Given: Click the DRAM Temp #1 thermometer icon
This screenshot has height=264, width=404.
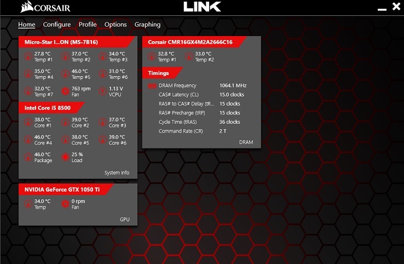Looking at the screenshot, I should point(152,56).
